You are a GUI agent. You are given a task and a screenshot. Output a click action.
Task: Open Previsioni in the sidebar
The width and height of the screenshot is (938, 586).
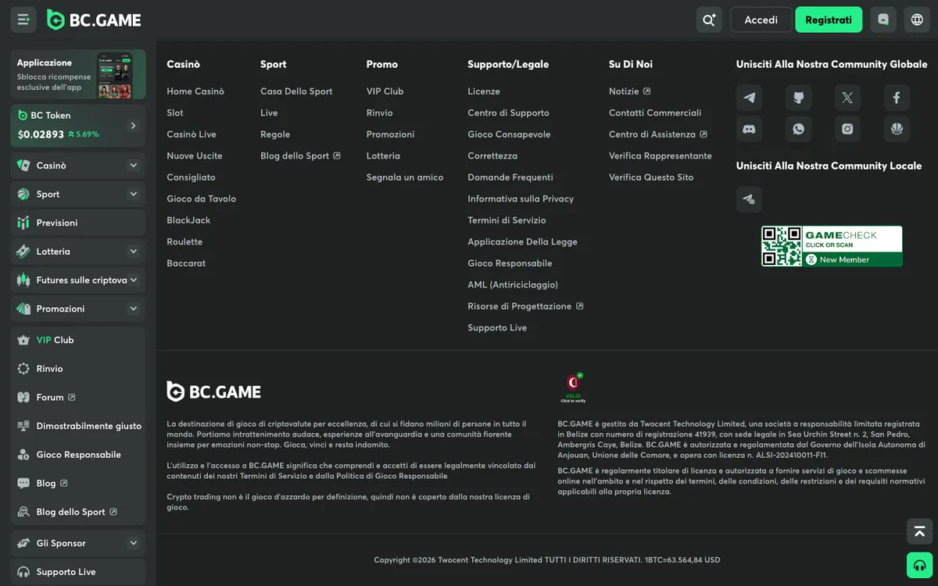(78, 223)
